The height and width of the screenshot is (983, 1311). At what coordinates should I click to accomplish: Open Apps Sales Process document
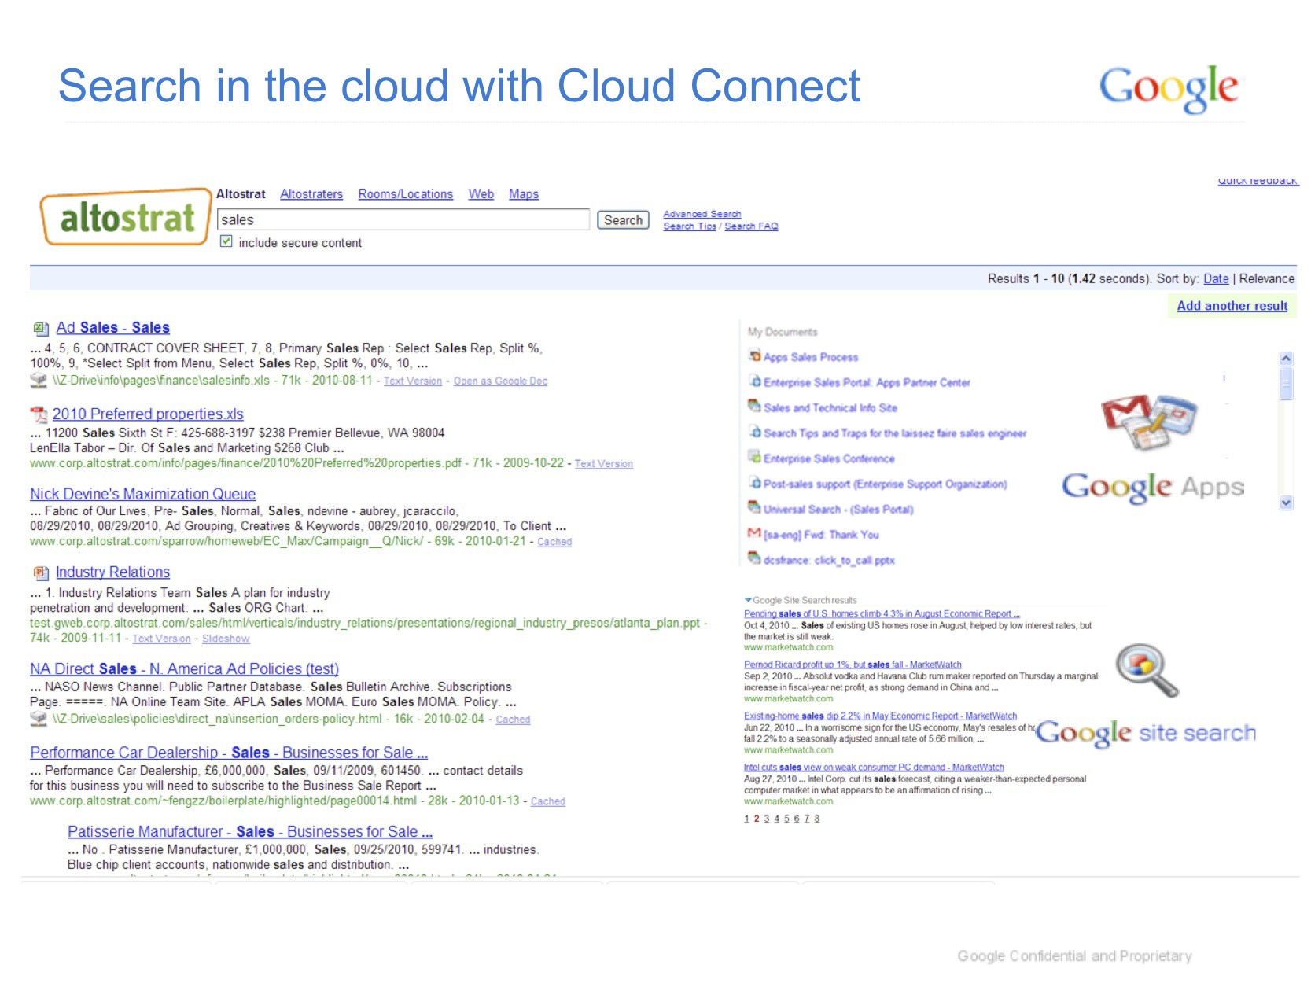coord(811,357)
